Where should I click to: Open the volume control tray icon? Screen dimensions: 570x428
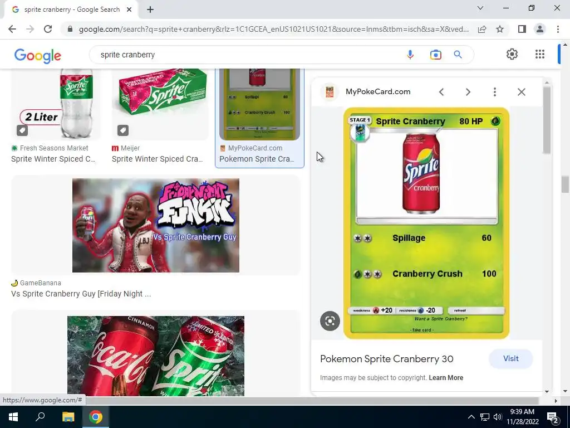pyautogui.click(x=498, y=417)
